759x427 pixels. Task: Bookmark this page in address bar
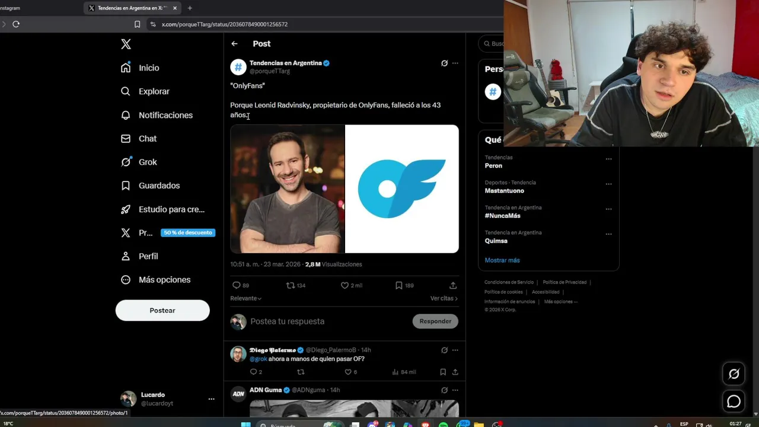pyautogui.click(x=137, y=24)
